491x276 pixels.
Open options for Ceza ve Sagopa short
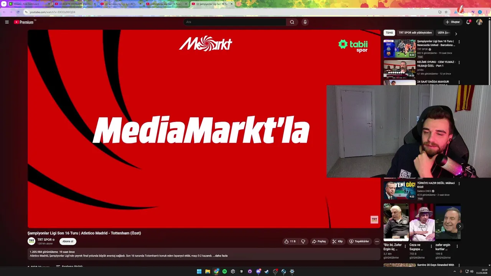431,246
